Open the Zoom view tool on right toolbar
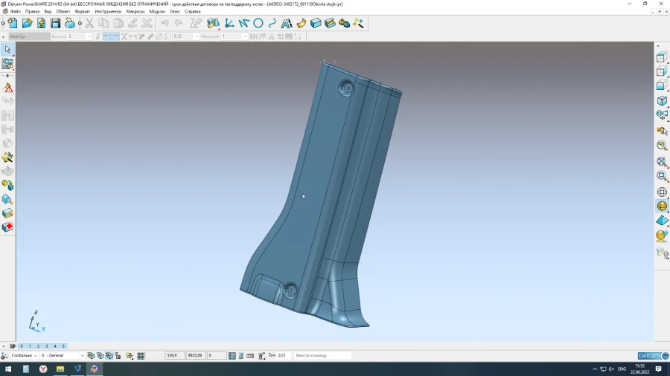The image size is (670, 376). click(662, 176)
